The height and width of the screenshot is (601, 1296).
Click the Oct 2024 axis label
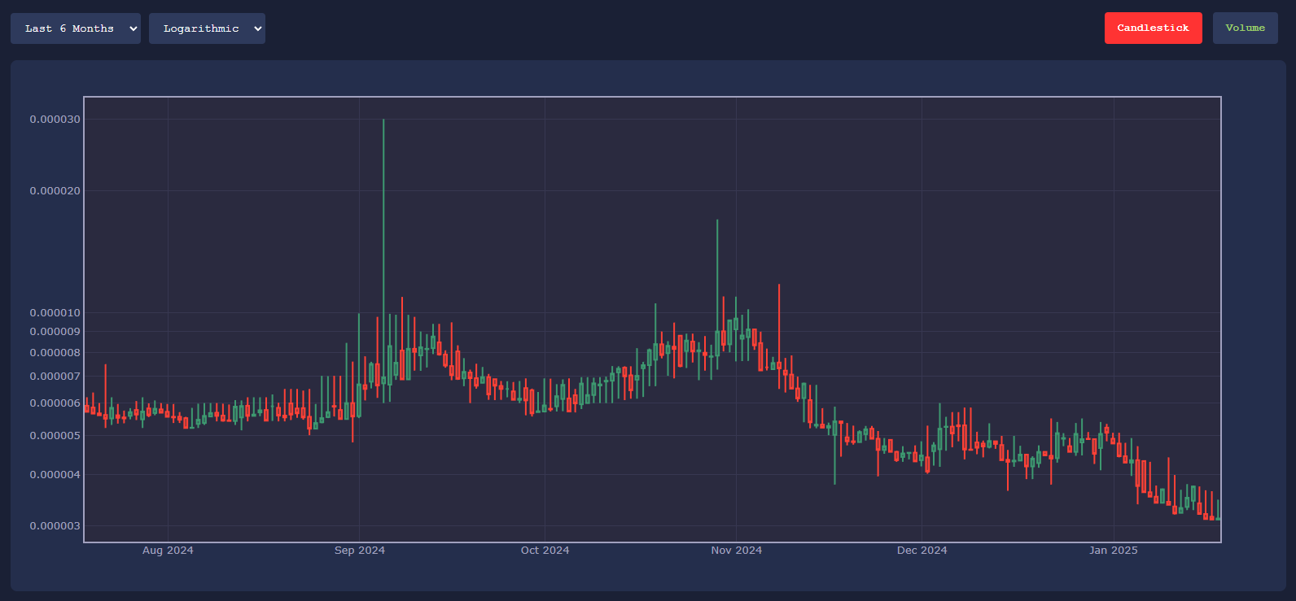(x=545, y=551)
